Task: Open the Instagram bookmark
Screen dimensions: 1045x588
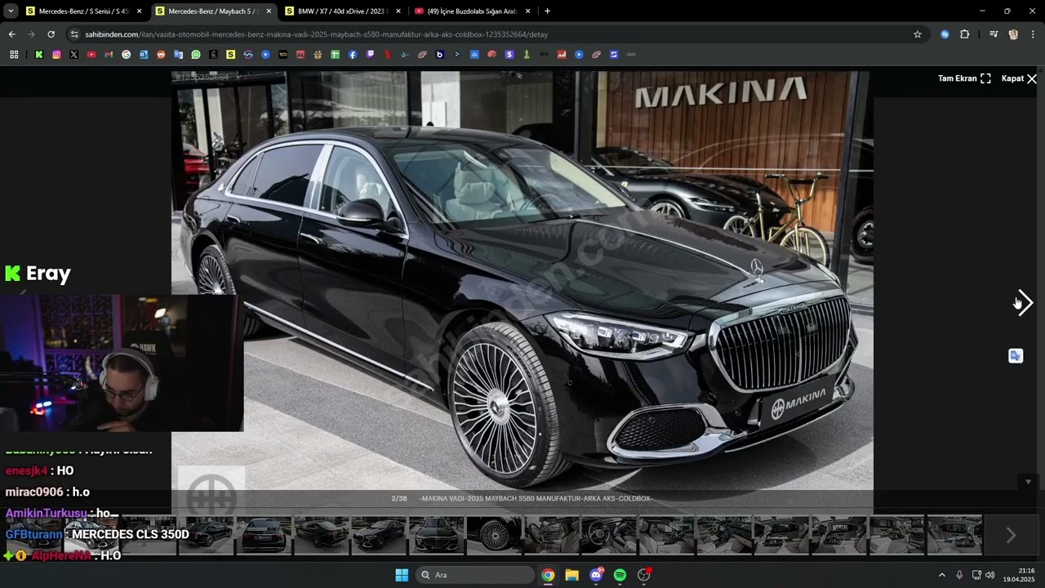Action: (56, 55)
